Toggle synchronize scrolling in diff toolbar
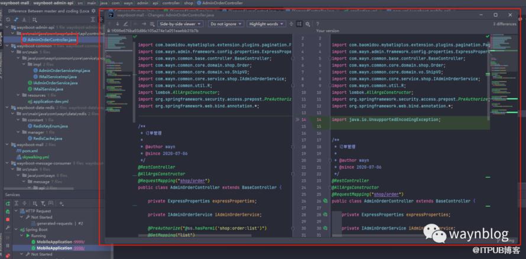The height and width of the screenshot is (259, 526). pyautogui.click(x=299, y=24)
